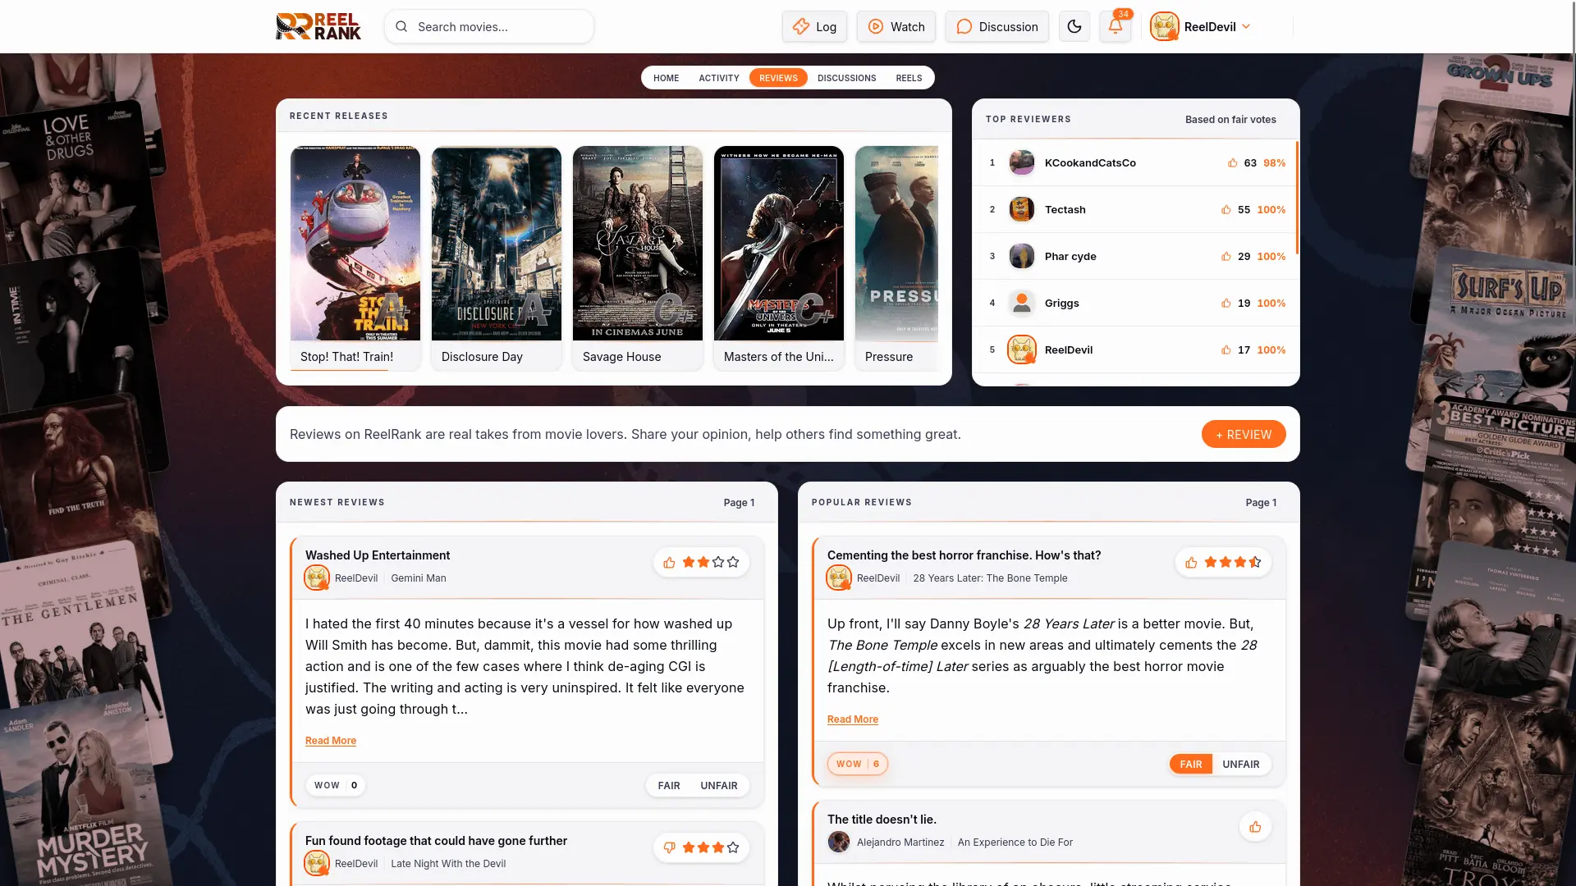This screenshot has height=886, width=1576.
Task: Click the Log button
Action: point(814,26)
